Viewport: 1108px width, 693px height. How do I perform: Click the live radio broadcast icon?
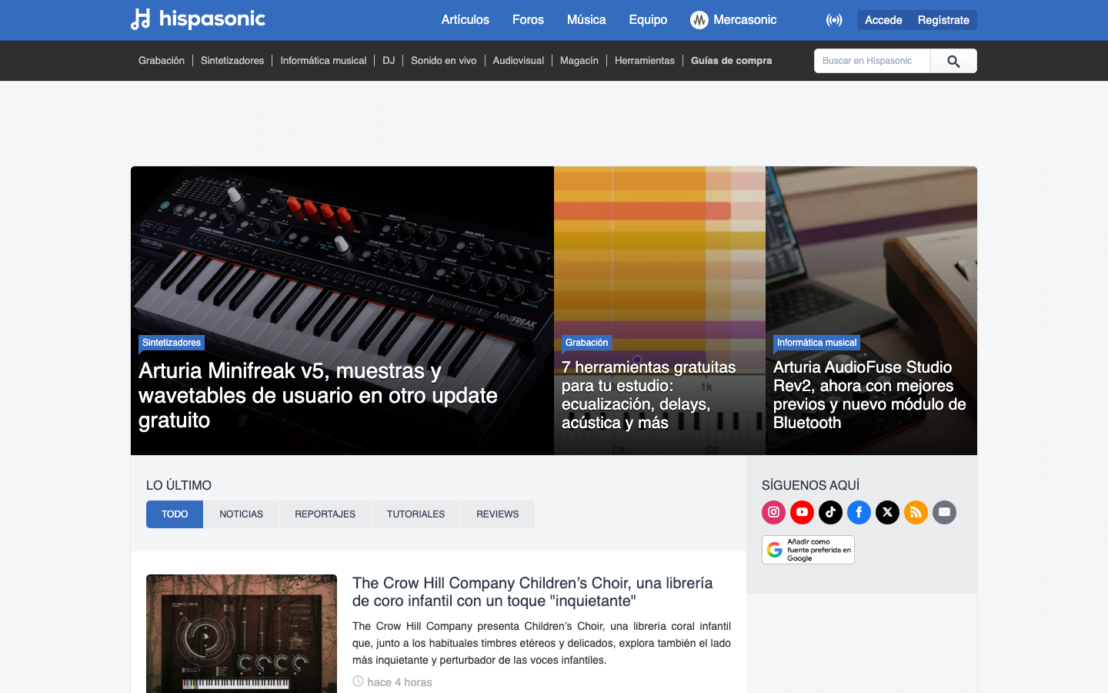834,20
